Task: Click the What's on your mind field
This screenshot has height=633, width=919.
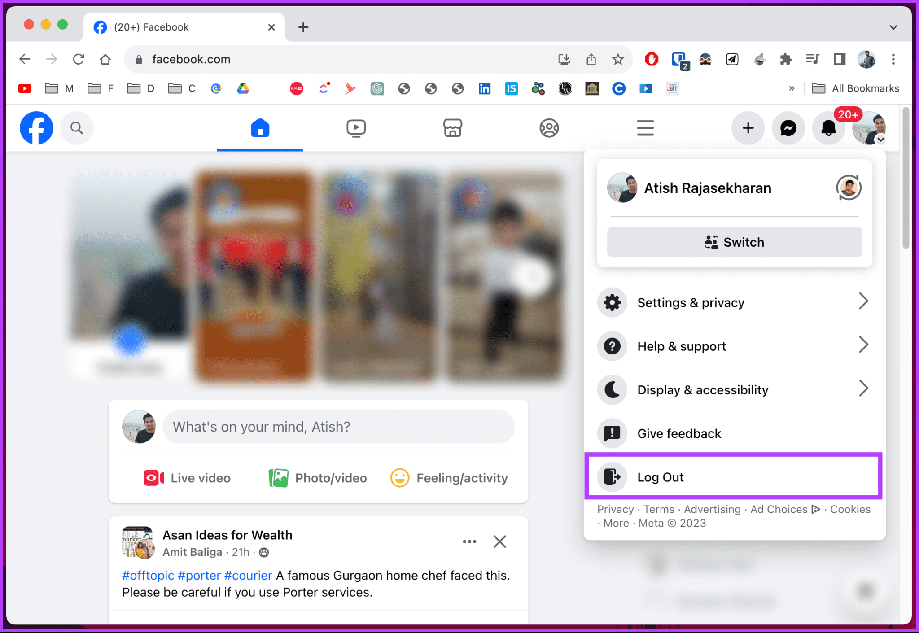Action: [338, 427]
